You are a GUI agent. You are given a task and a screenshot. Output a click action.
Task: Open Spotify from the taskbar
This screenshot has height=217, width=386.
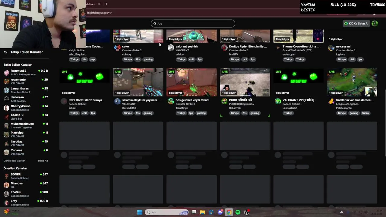[x=238, y=212]
